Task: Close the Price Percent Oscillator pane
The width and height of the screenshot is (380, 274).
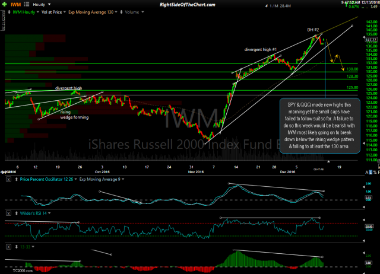Action: click(x=8, y=179)
